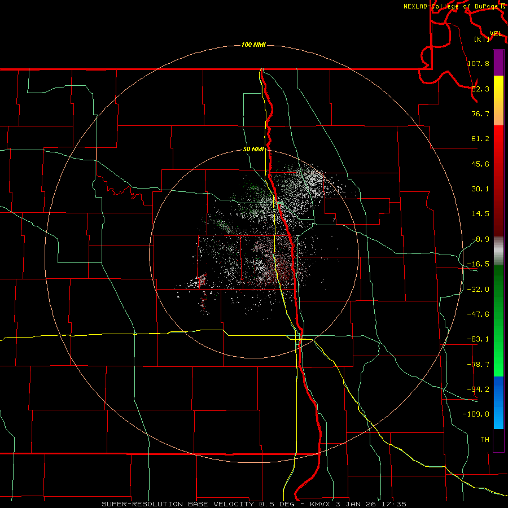The height and width of the screenshot is (508, 508).
Task: Click the TH legend label
Action: (x=485, y=440)
